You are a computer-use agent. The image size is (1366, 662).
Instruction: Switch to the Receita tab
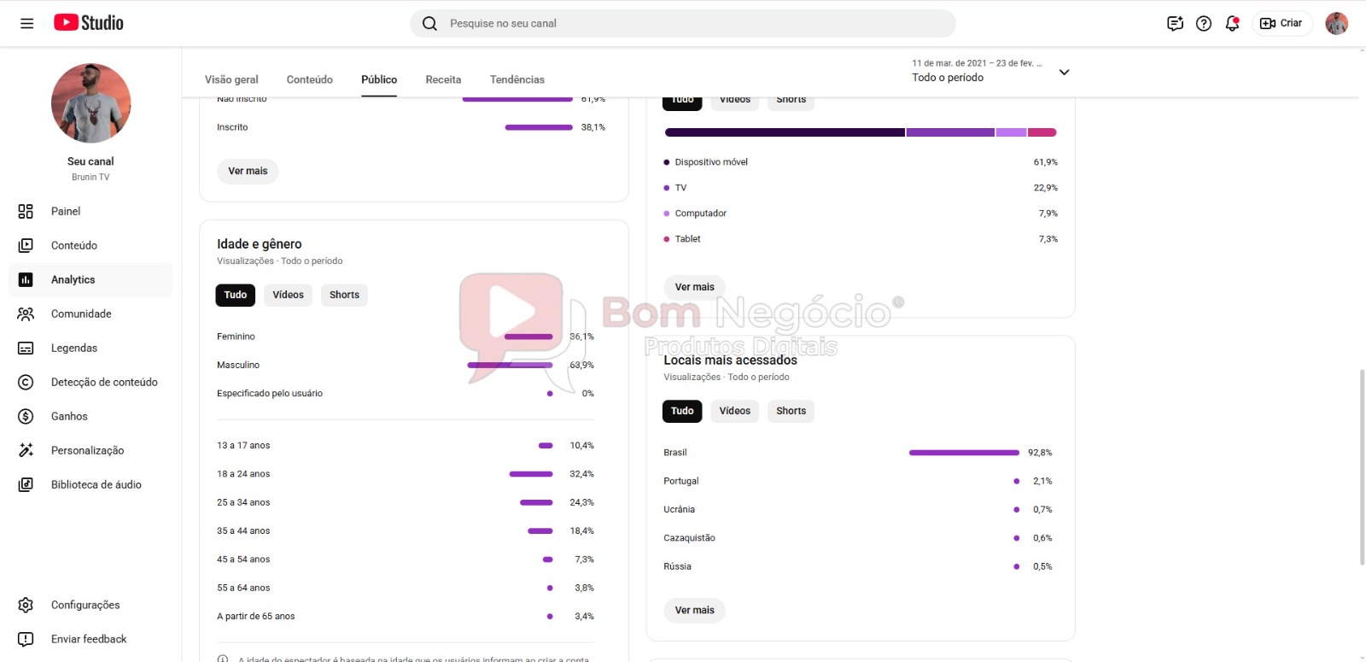(443, 79)
